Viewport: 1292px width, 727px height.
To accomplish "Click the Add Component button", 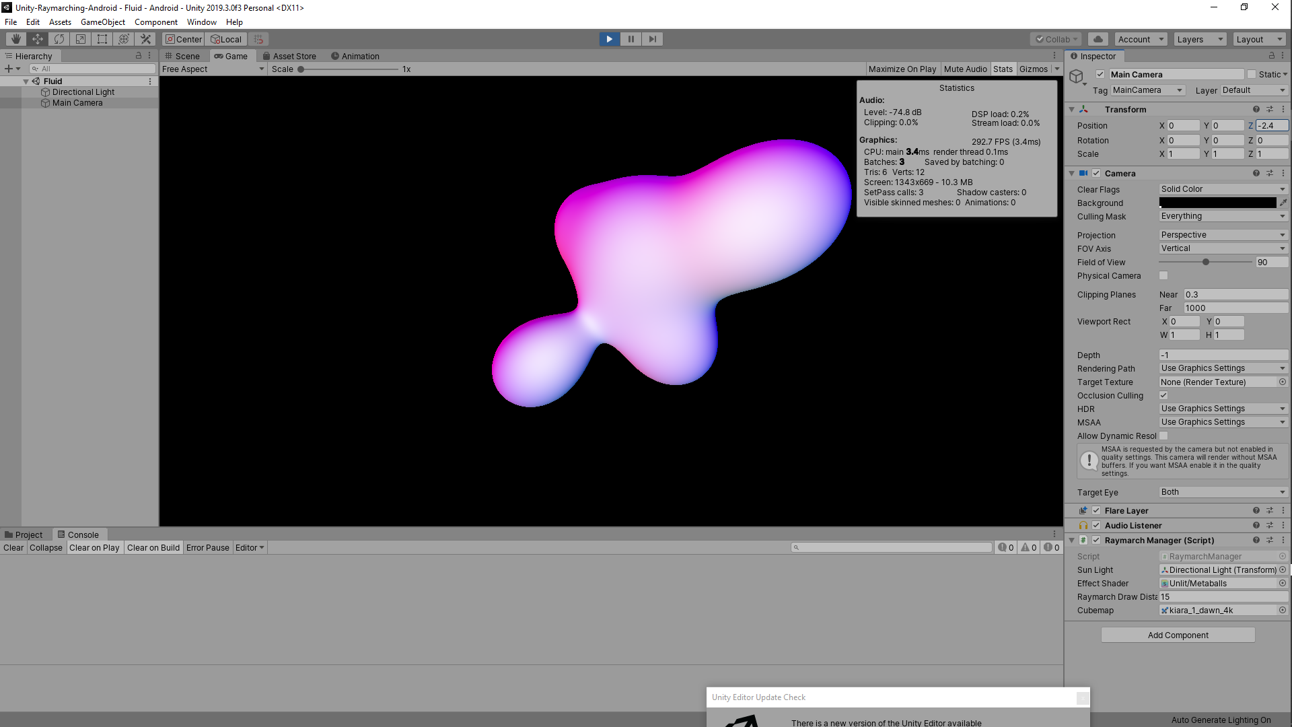I will point(1178,635).
